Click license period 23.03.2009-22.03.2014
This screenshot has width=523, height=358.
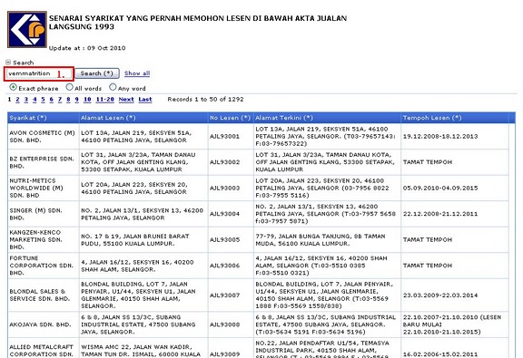[x=440, y=295]
